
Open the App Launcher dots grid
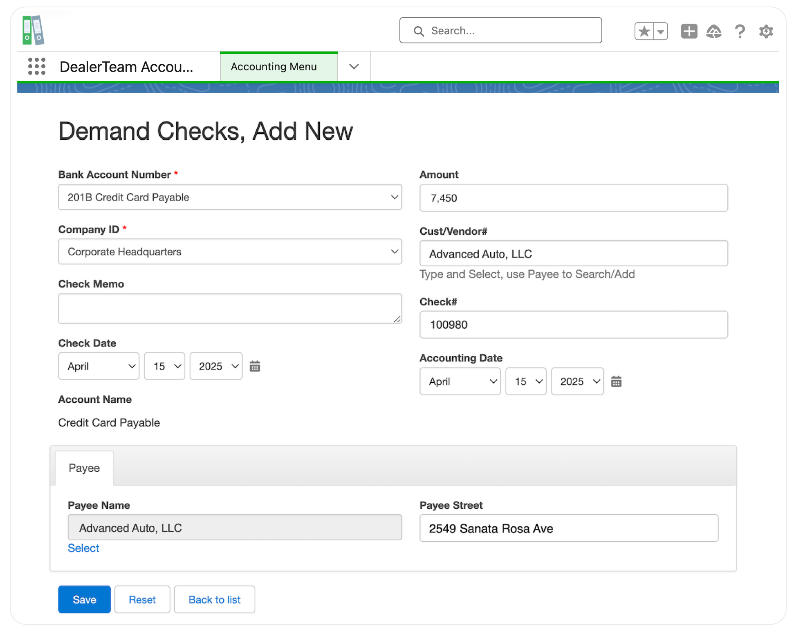(x=37, y=66)
